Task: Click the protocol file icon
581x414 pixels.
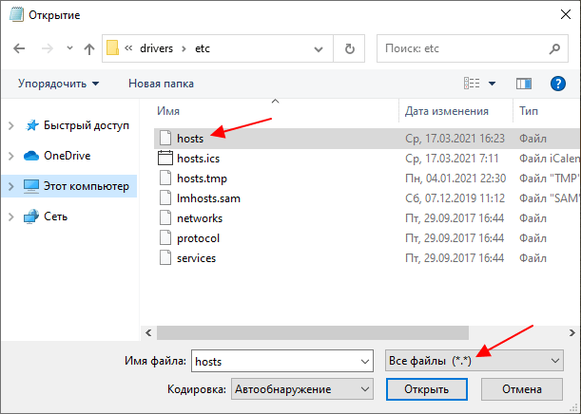Action: [x=165, y=238]
